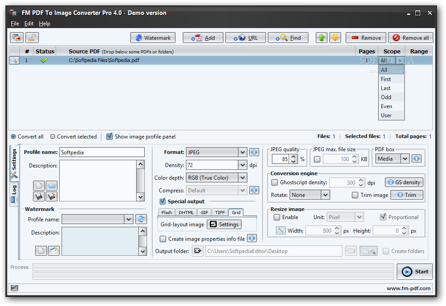This screenshot has height=306, width=446.
Task: Switch to the TIFF output tab
Action: coord(220,212)
